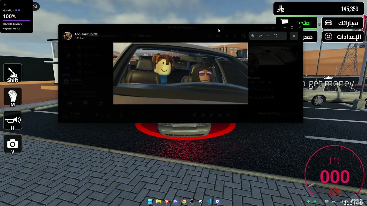Click the gear indicator [1]
367x206 pixels.
[x=335, y=161]
